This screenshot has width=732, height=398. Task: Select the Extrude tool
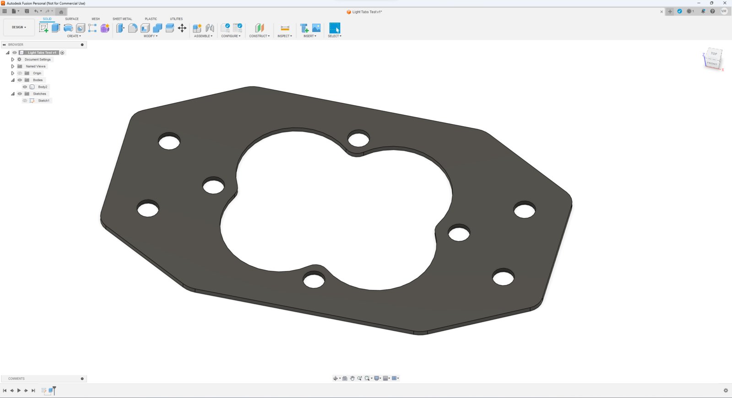[x=56, y=28]
